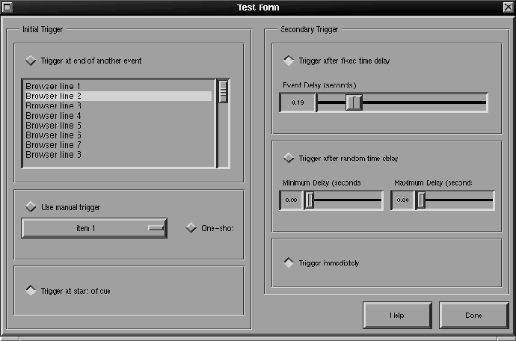
Task: Select 'Trigger at end of another event' radio
Action: click(x=31, y=61)
